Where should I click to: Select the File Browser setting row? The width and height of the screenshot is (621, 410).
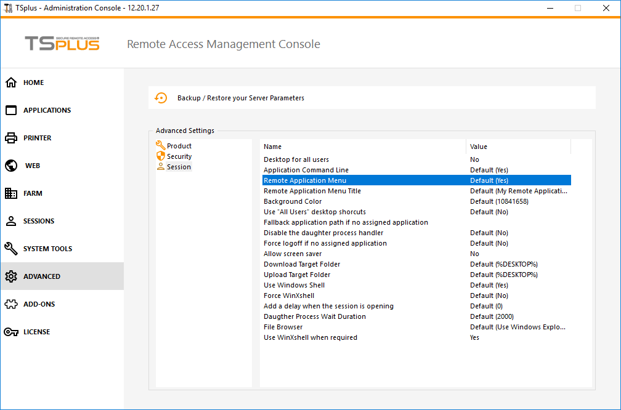283,327
